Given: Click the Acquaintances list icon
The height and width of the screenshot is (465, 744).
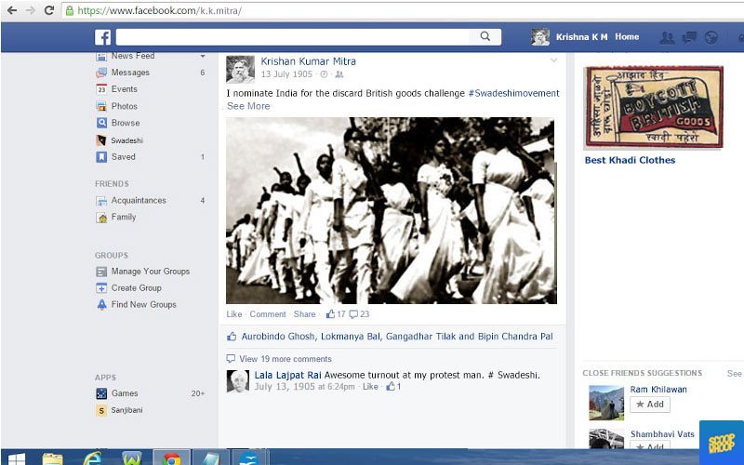Looking at the screenshot, I should pyautogui.click(x=101, y=201).
